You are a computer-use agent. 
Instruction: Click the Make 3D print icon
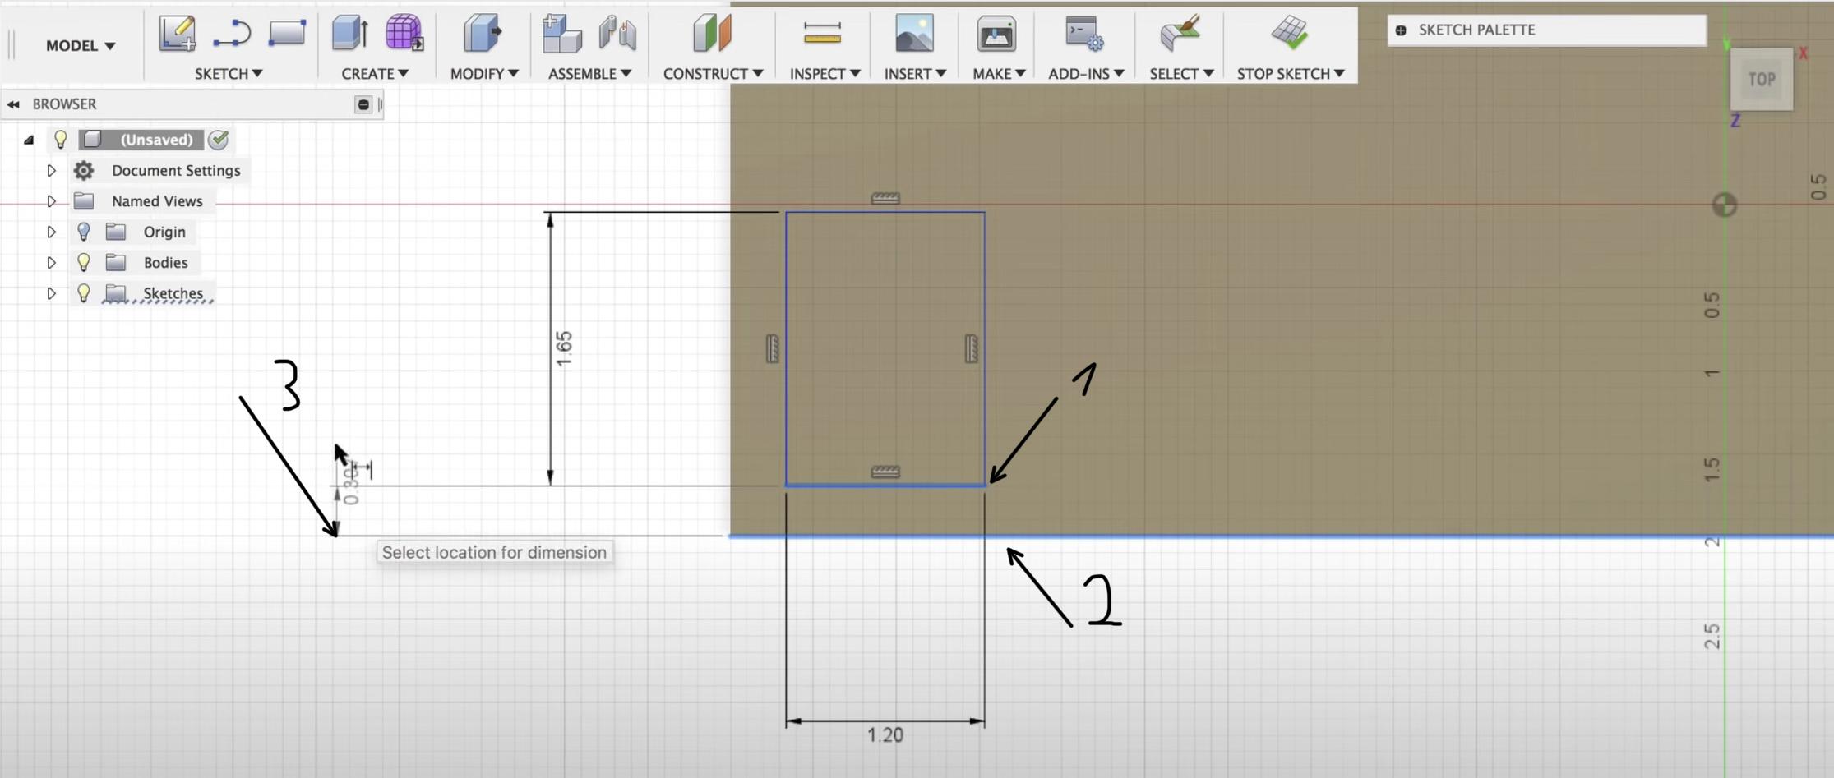[x=996, y=35]
